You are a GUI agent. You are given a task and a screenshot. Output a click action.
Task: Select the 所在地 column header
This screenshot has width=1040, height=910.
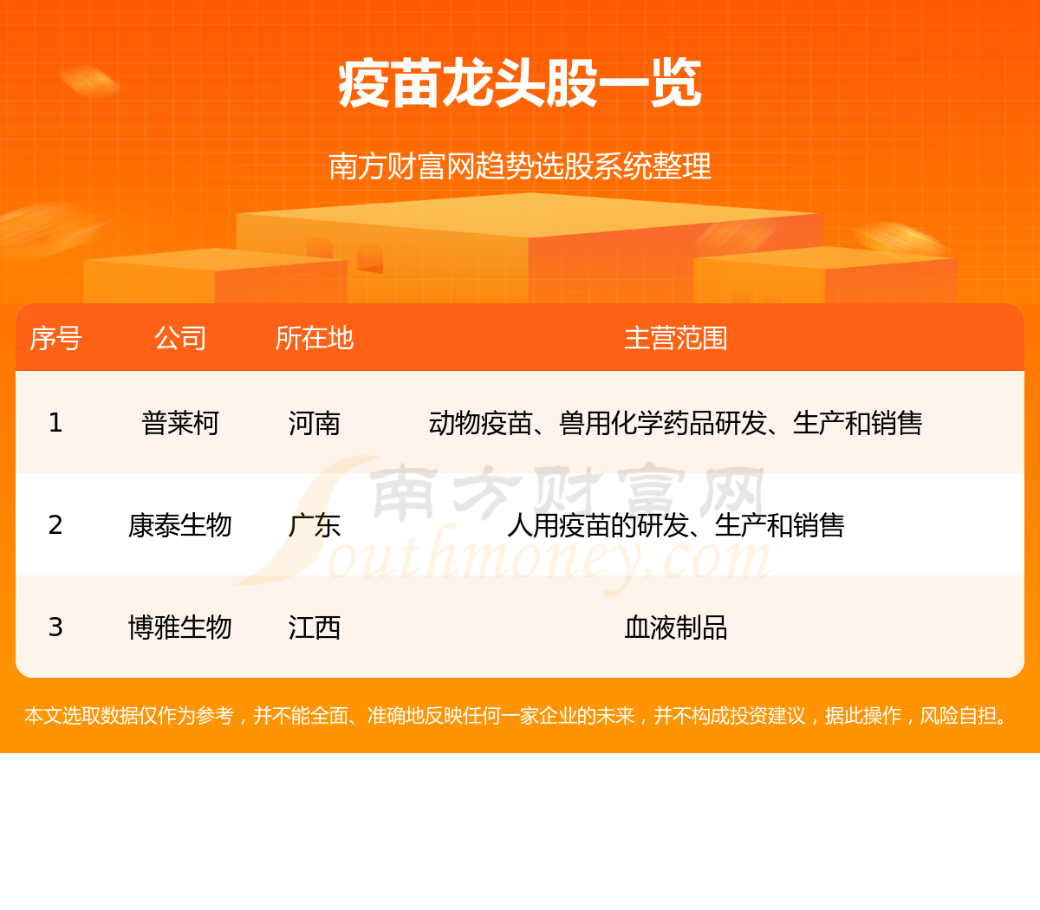315,338
